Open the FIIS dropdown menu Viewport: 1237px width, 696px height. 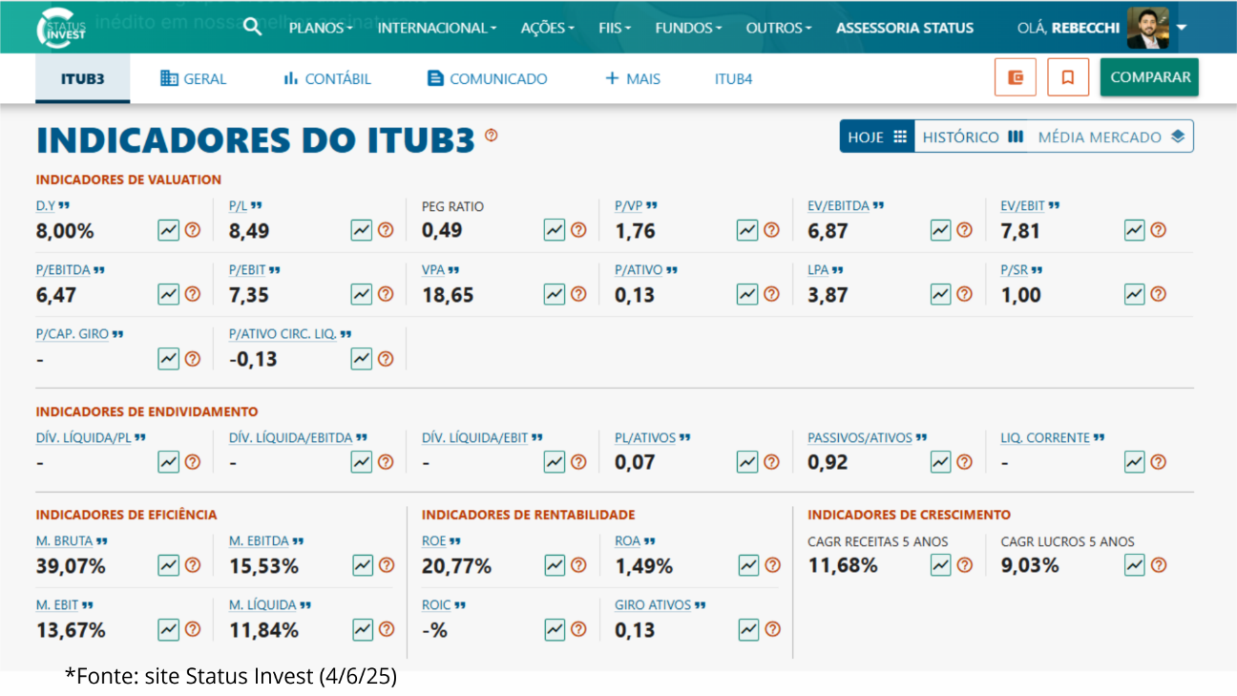click(x=615, y=28)
